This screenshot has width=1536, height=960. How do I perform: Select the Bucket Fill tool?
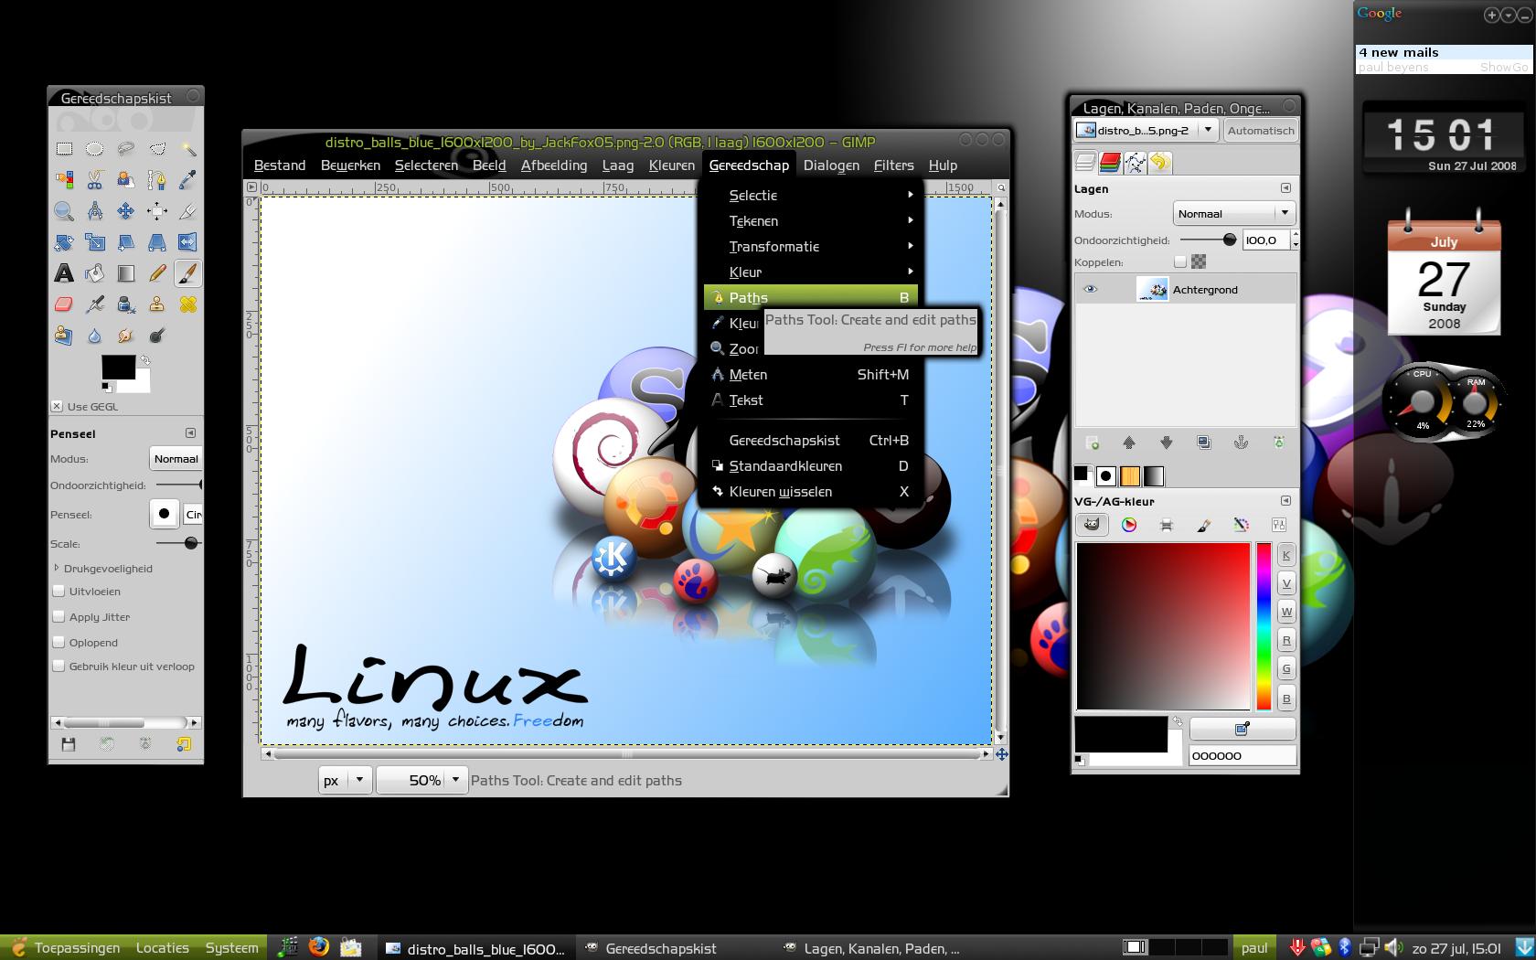coord(95,273)
